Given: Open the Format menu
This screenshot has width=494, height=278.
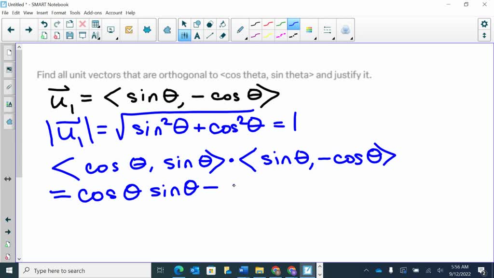Looking at the screenshot, I should pyautogui.click(x=58, y=13).
